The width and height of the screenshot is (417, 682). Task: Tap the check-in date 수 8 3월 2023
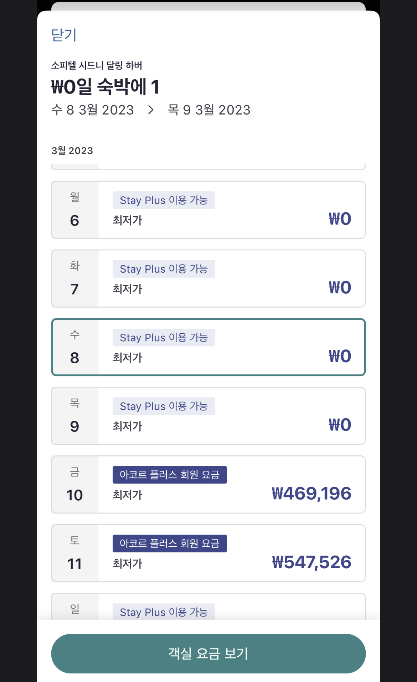pyautogui.click(x=92, y=110)
